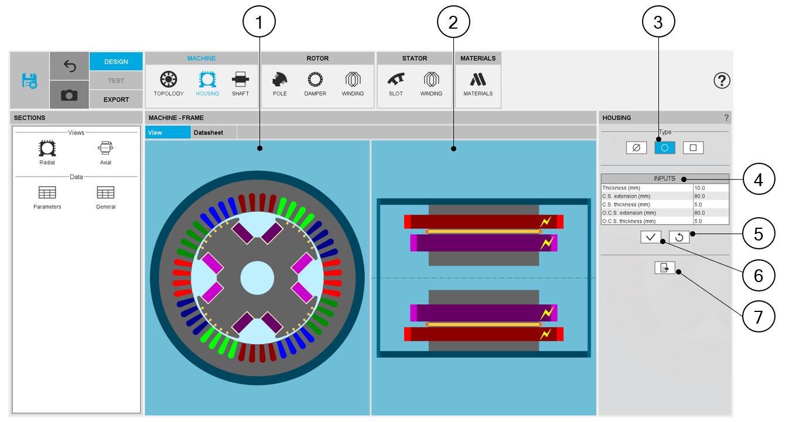The height and width of the screenshot is (422, 789).
Task: Click the save project disk icon
Action: pyautogui.click(x=30, y=81)
